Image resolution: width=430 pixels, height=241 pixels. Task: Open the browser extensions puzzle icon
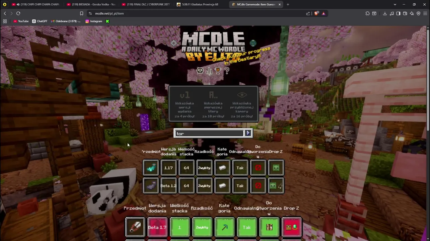368,13
